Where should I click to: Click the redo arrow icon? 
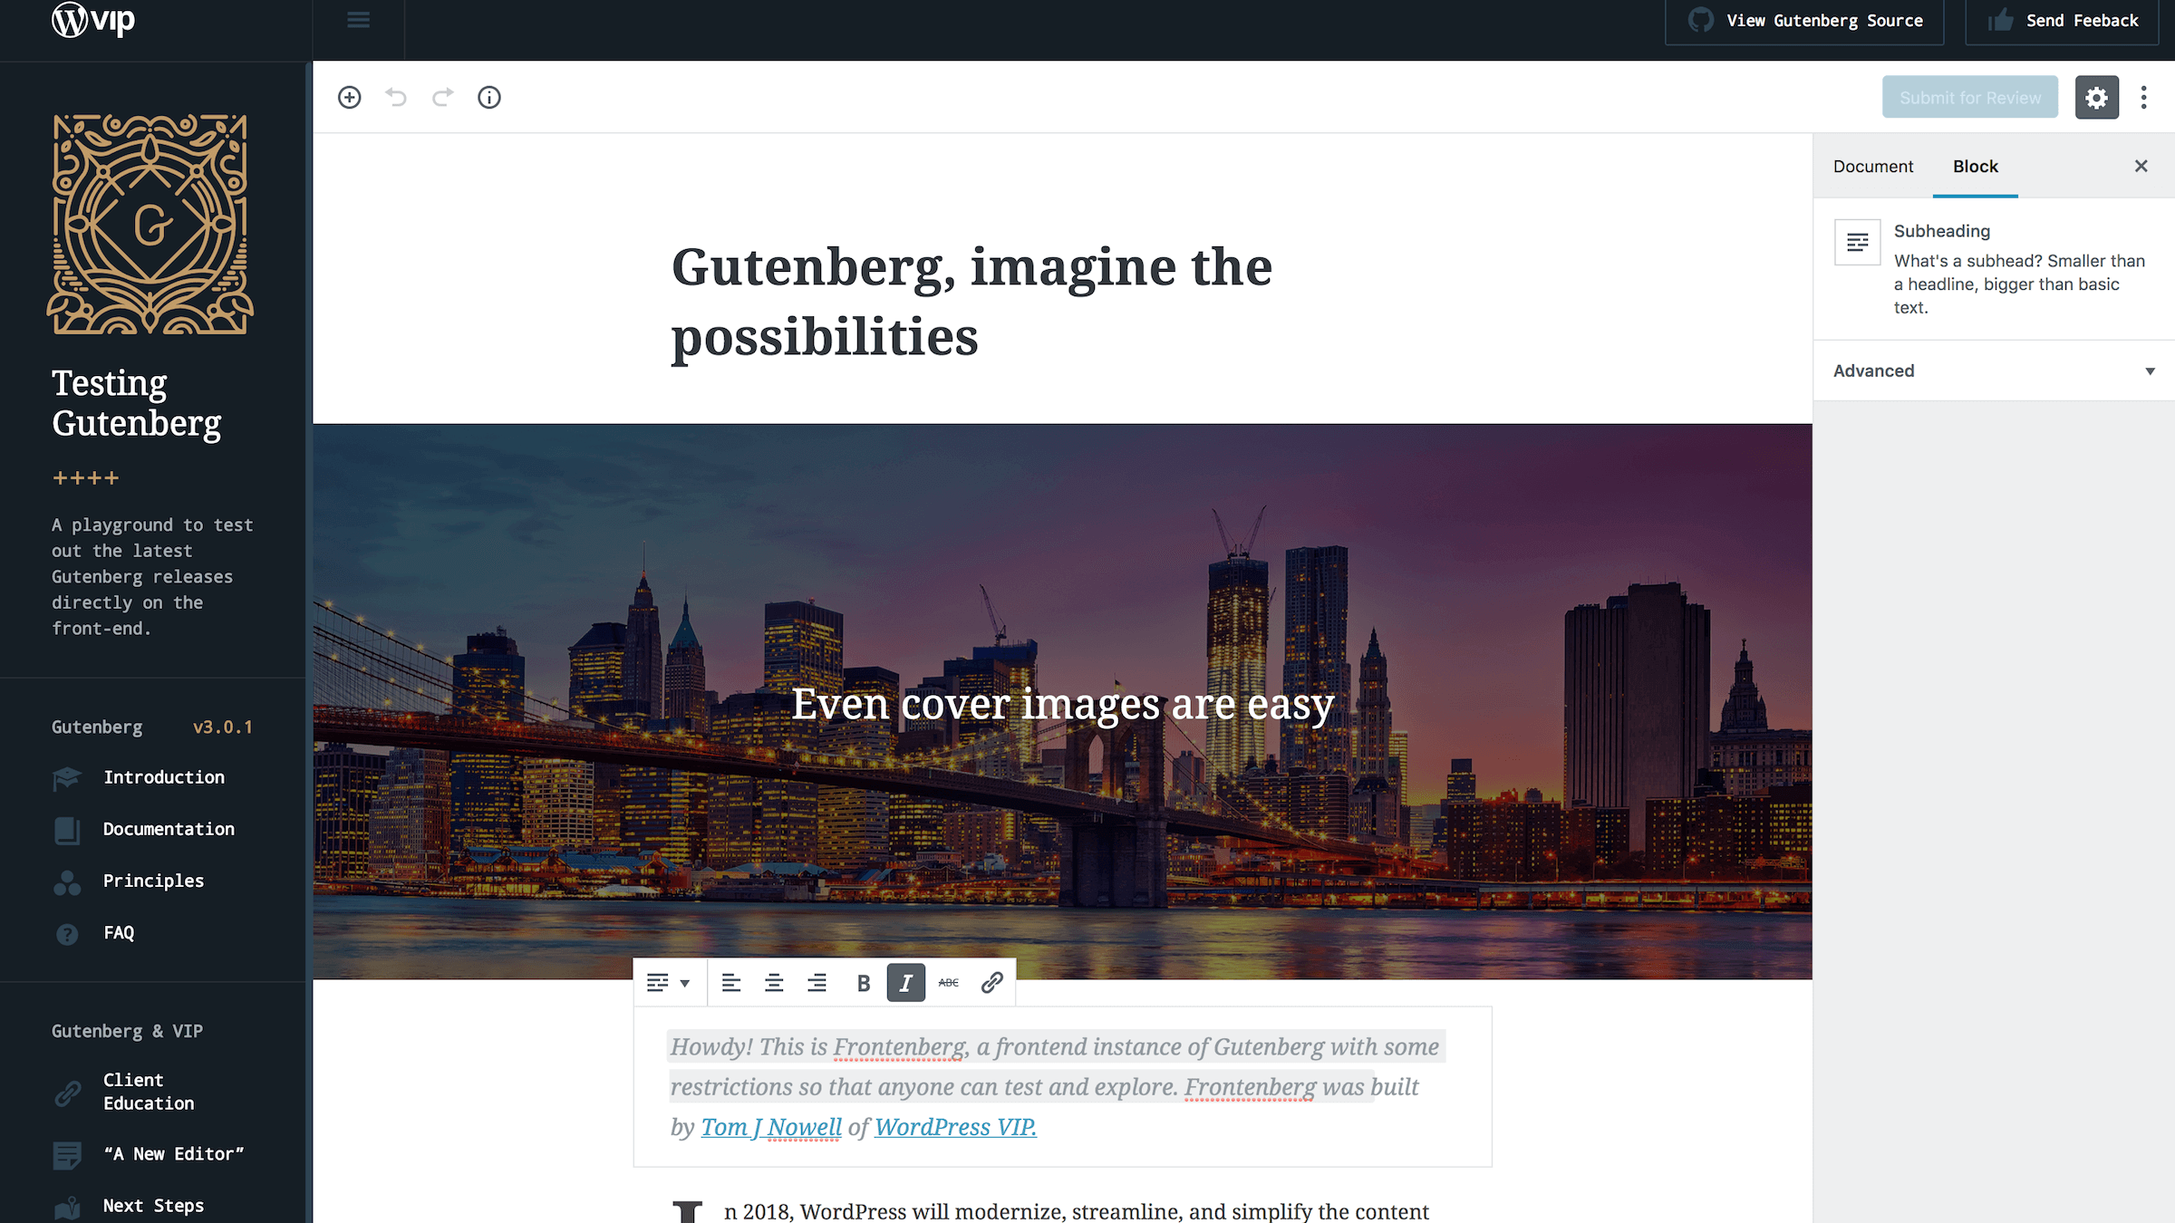442,97
